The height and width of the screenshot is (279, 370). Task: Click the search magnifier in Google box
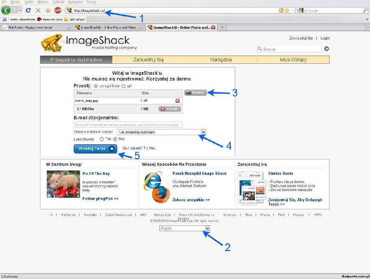click(x=365, y=10)
